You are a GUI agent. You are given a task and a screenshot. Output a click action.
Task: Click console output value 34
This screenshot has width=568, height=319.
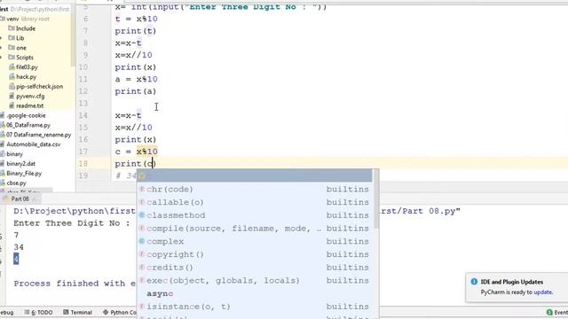(19, 247)
